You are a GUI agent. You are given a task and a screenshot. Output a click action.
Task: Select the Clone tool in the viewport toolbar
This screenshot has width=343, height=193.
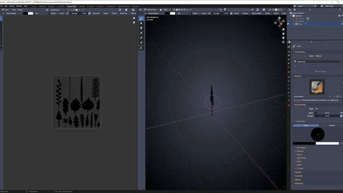click(x=141, y=33)
